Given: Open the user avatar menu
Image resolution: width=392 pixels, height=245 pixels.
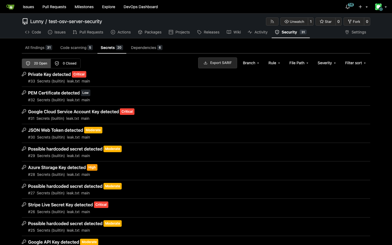Looking at the screenshot, I should click(381, 7).
